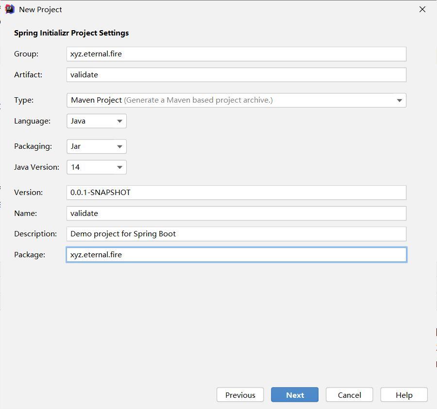The width and height of the screenshot is (437, 409).
Task: Open the Language dropdown showing Java
Action: 97,121
